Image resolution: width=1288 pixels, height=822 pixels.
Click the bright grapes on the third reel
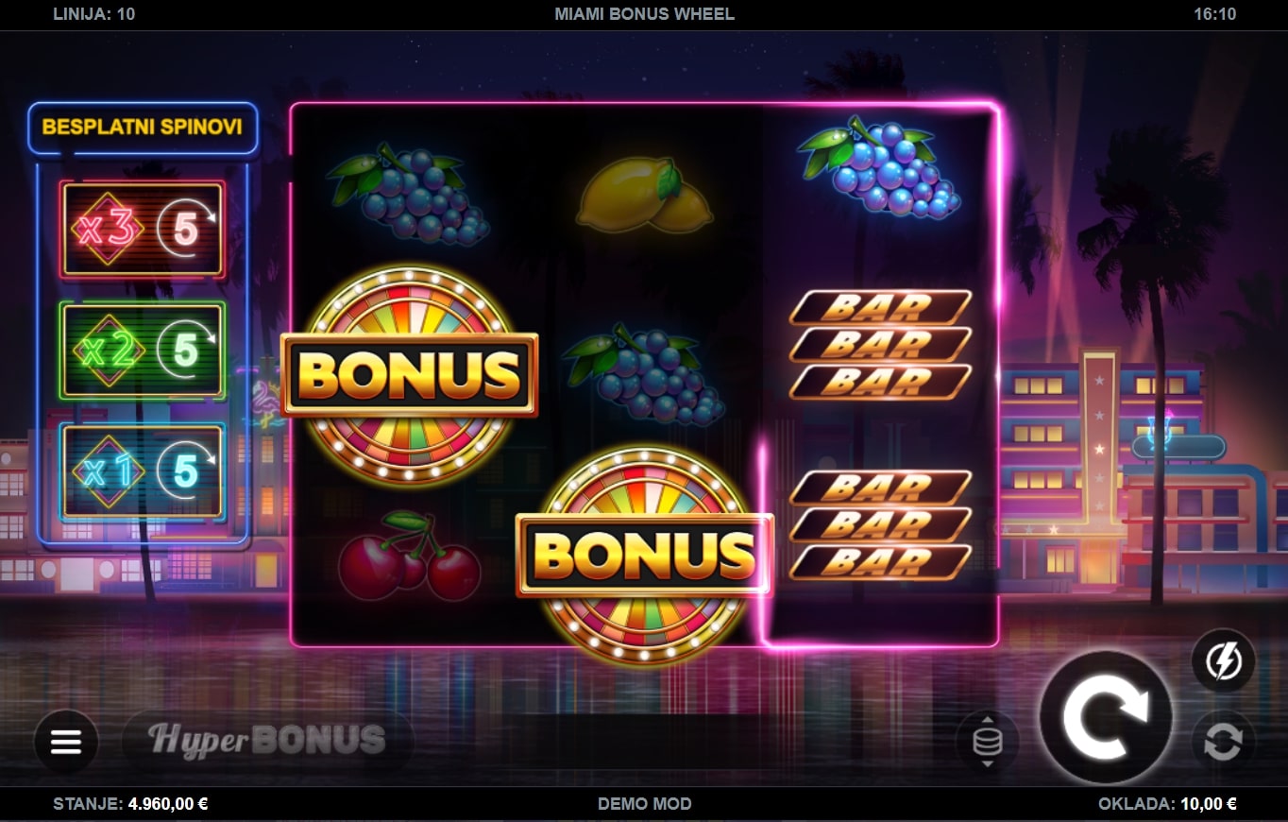tap(880, 168)
